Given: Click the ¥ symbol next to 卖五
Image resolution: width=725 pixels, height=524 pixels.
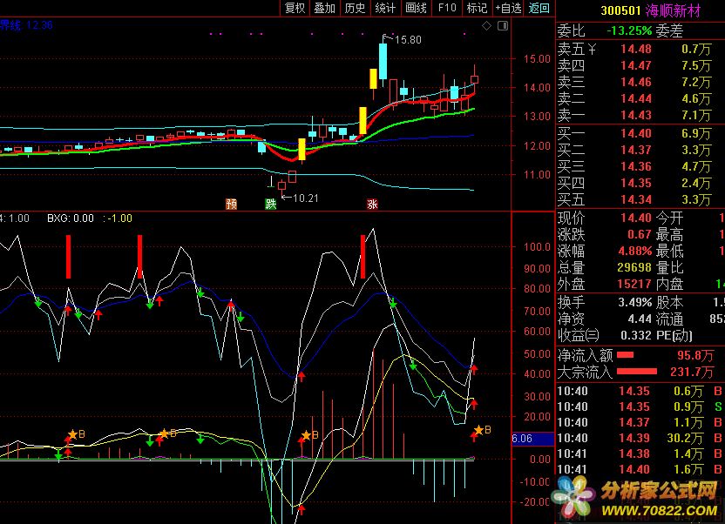Looking at the screenshot, I should pyautogui.click(x=592, y=49).
